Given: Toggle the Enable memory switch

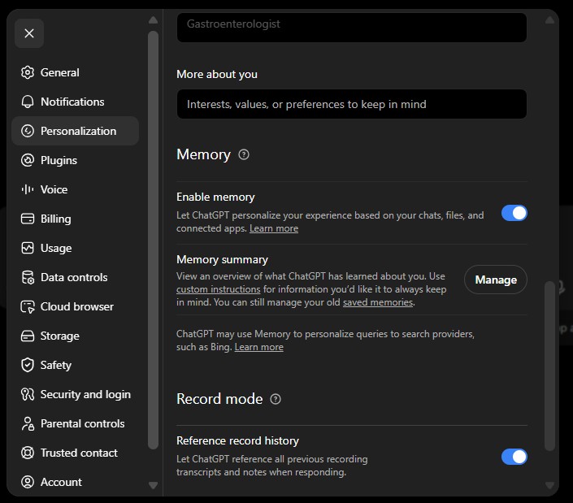Looking at the screenshot, I should tap(514, 213).
